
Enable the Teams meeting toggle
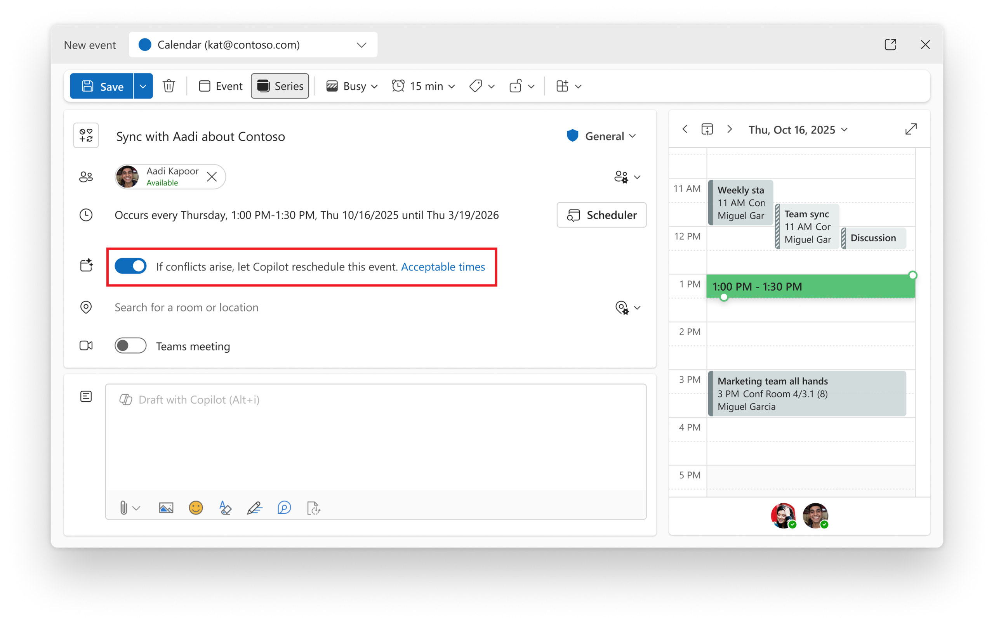[130, 346]
